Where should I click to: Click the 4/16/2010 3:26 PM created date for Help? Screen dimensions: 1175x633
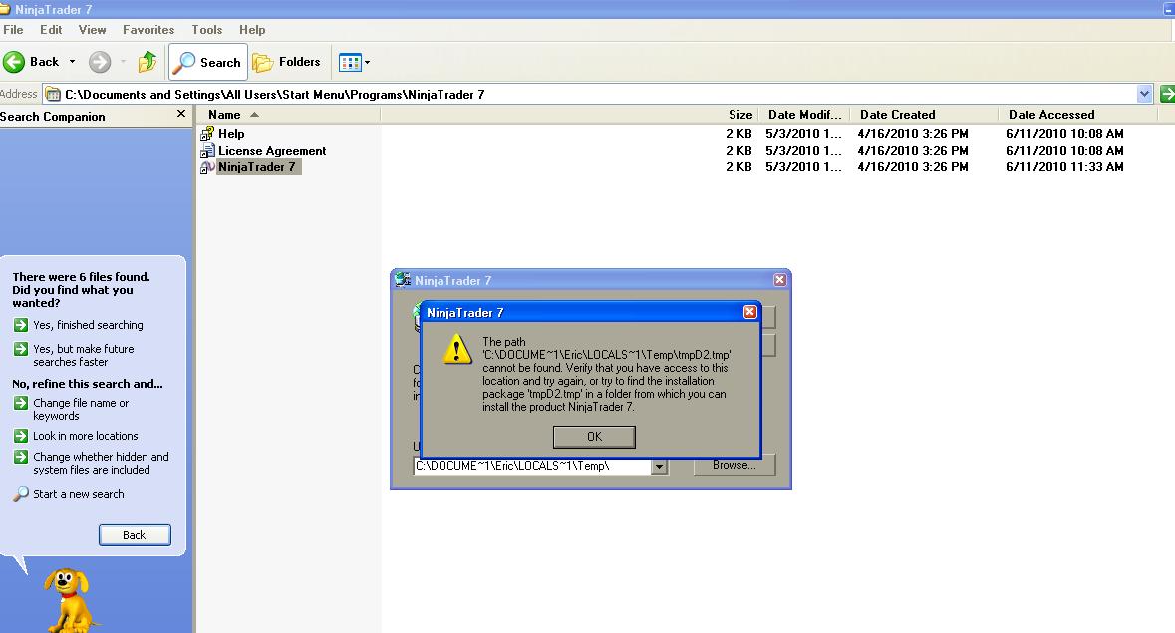pyautogui.click(x=913, y=134)
